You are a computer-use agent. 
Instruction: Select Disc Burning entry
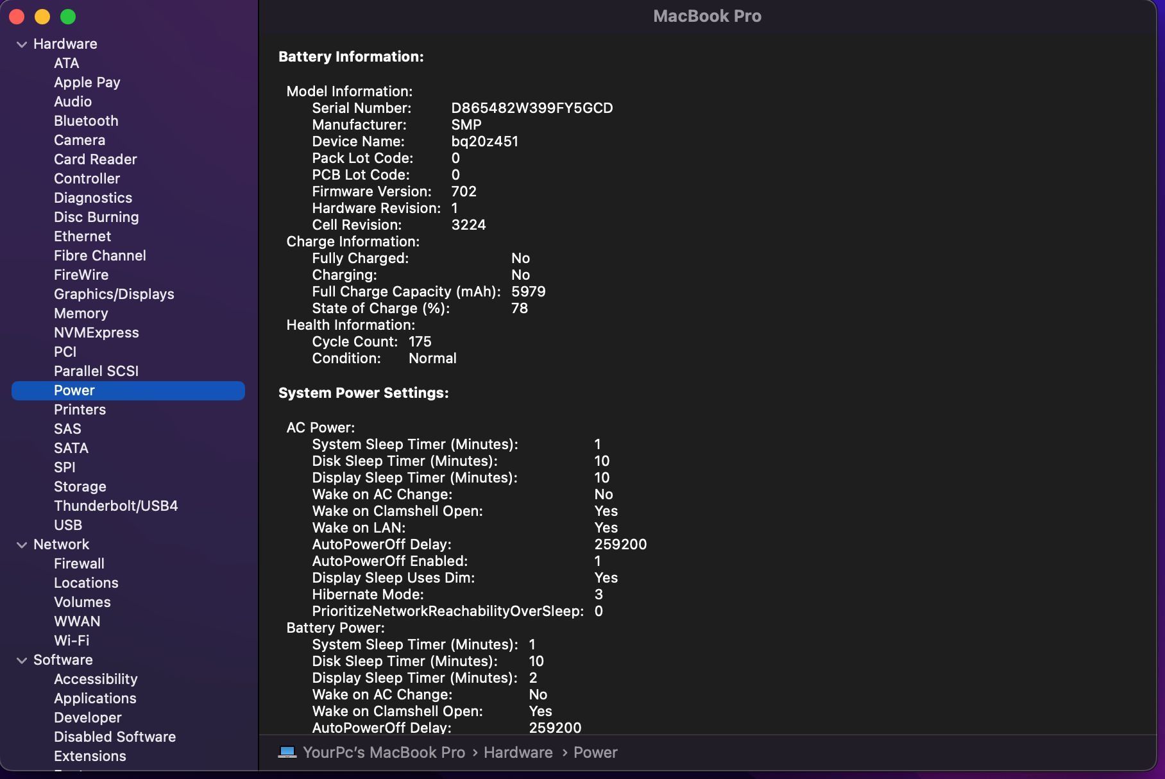pos(96,217)
